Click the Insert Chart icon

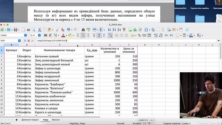tap(135, 30)
